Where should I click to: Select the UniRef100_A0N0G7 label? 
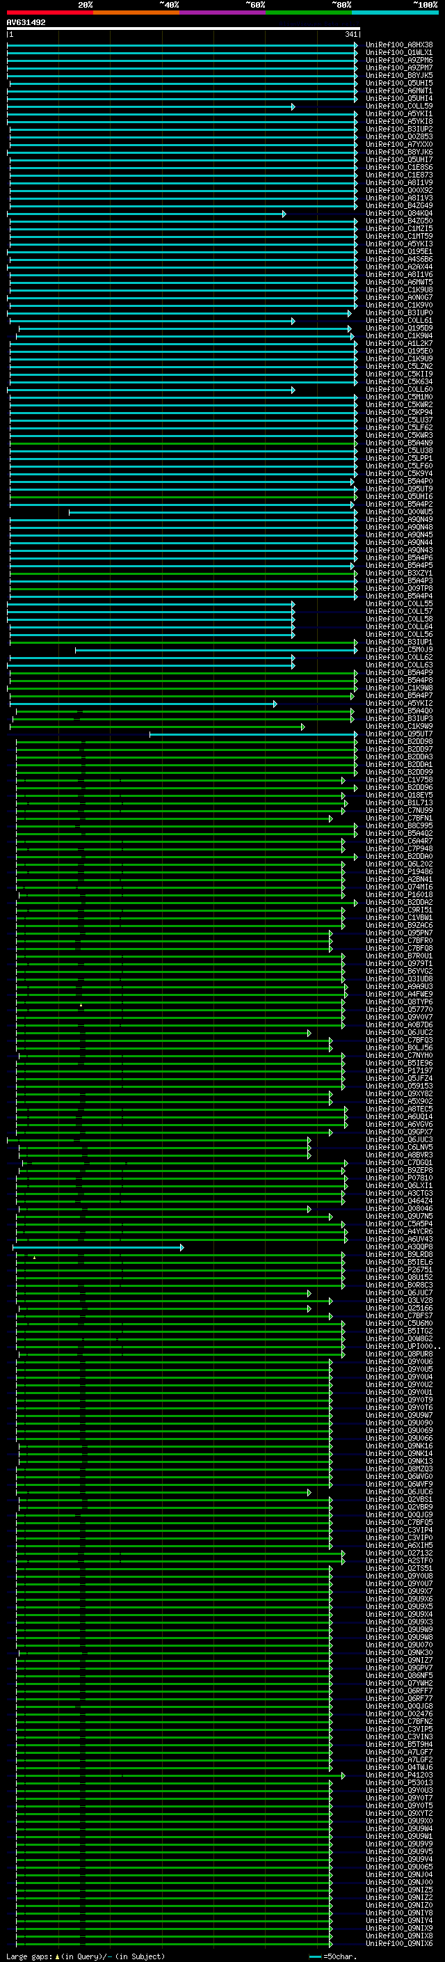399,298
